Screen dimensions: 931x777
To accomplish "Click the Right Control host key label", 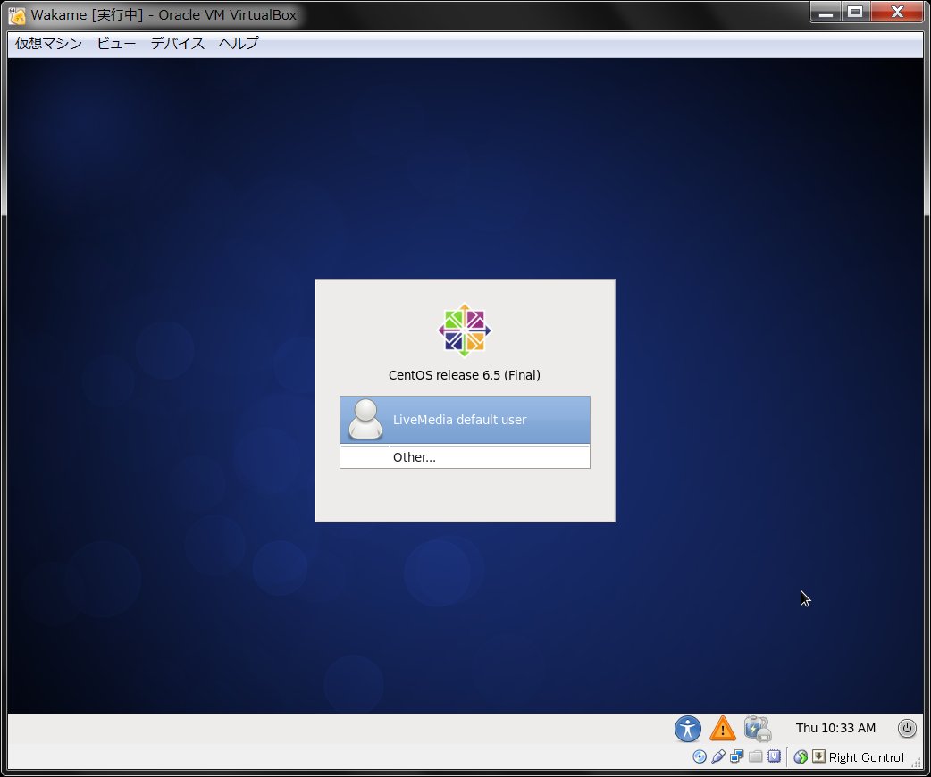I will coord(867,757).
